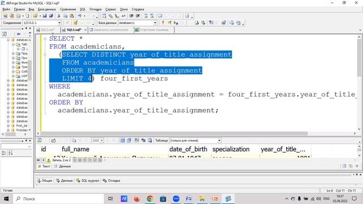Click the Save icon in the toolbar
This screenshot has height=204, width=363.
tap(44, 16)
